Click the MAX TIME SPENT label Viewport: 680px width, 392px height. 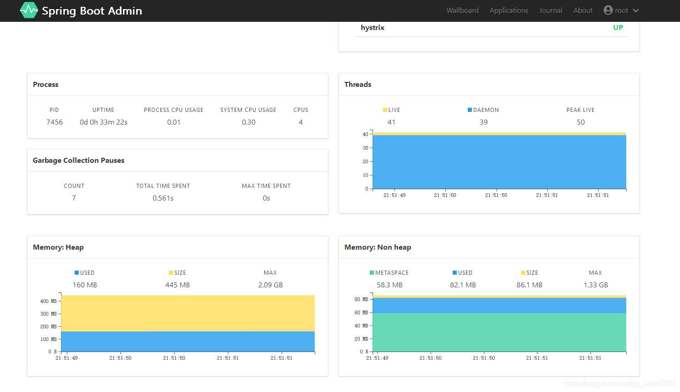266,186
